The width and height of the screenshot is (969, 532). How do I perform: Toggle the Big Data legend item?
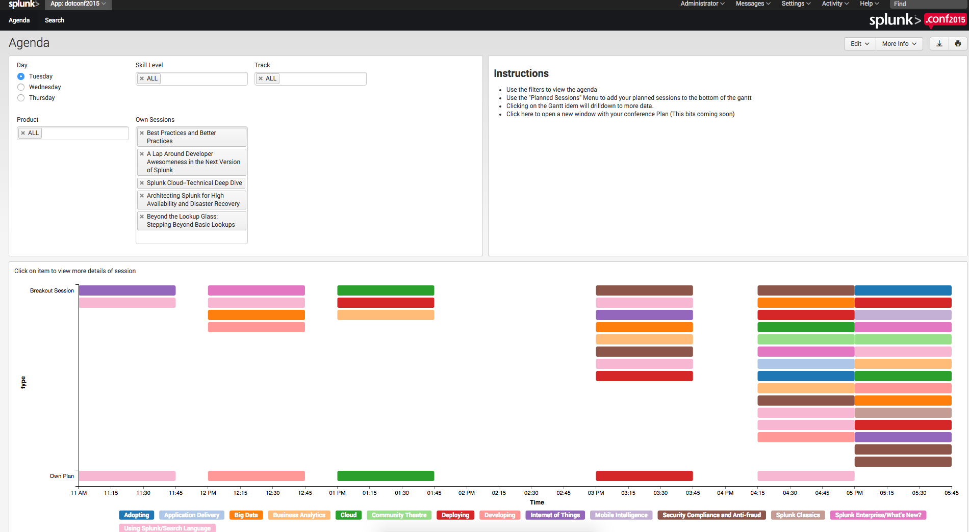246,515
